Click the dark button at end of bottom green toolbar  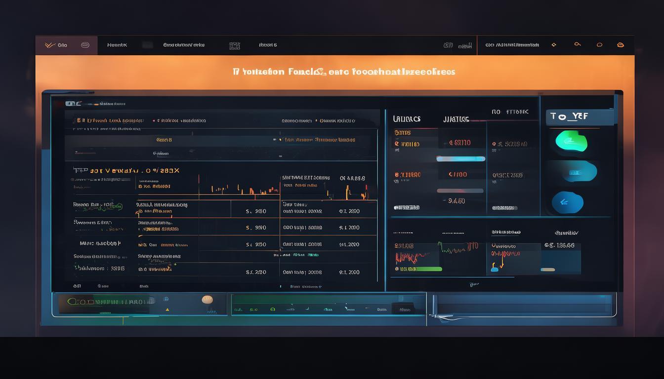(405, 309)
